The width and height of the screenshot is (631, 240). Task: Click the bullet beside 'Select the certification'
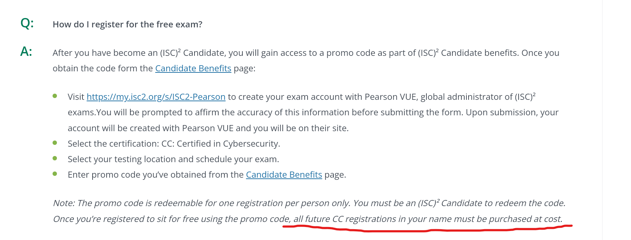(x=55, y=143)
